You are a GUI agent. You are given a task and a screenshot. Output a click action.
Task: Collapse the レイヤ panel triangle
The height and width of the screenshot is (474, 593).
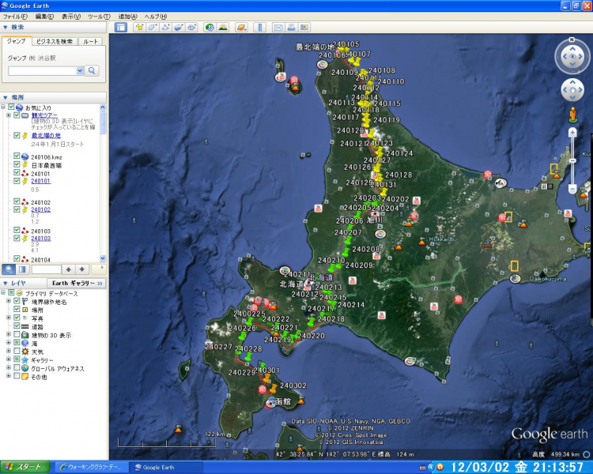point(6,283)
